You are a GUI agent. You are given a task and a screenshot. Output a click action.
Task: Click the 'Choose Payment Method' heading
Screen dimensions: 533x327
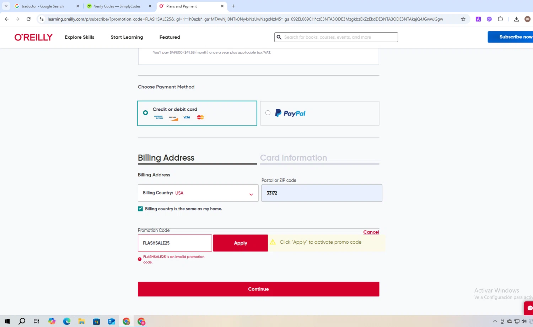click(x=166, y=87)
